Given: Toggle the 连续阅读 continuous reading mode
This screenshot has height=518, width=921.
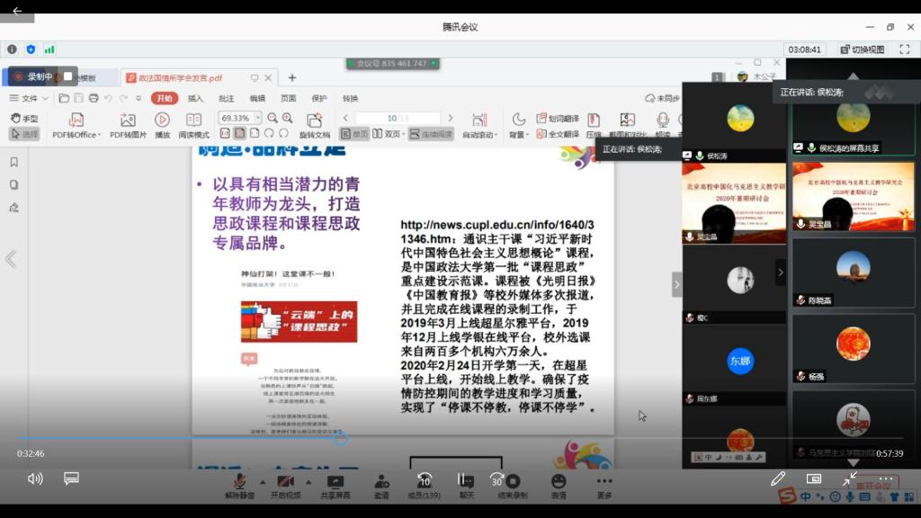Looking at the screenshot, I should click(431, 134).
